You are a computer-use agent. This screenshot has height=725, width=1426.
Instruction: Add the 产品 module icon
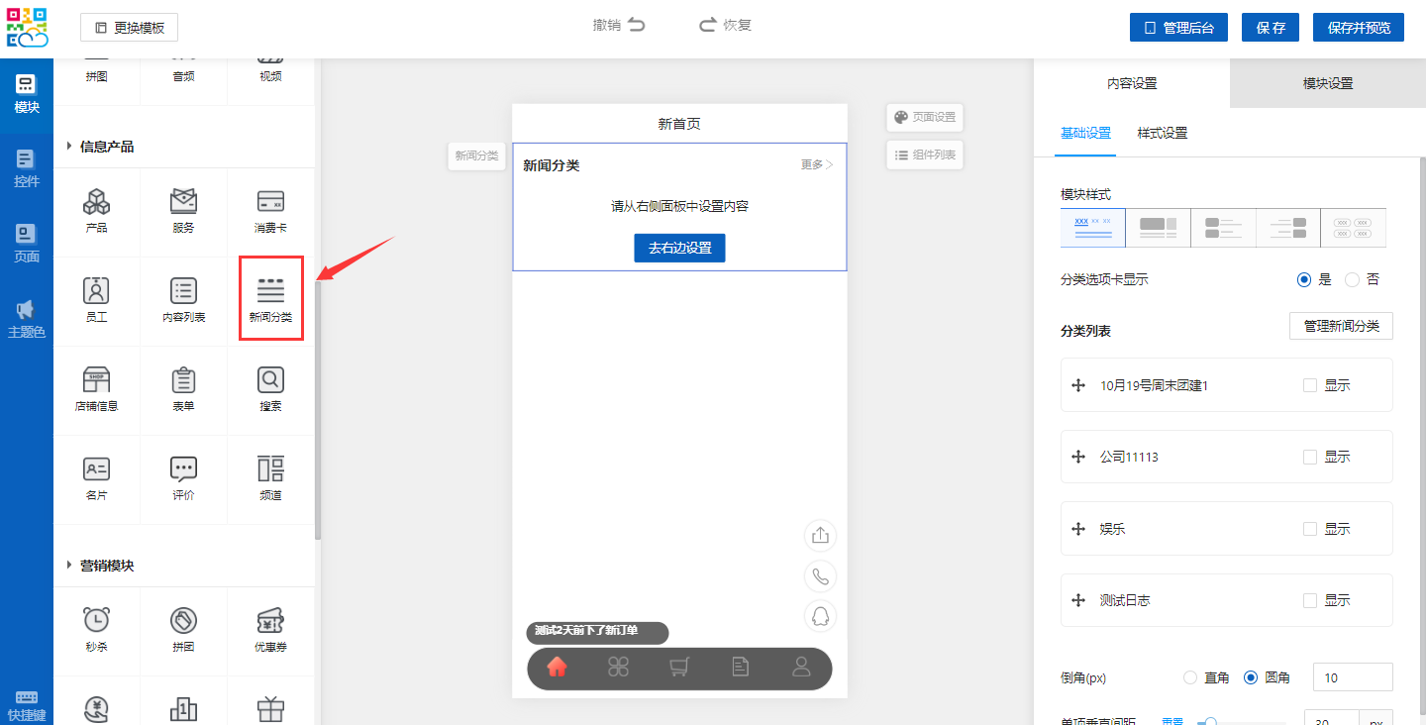click(96, 210)
